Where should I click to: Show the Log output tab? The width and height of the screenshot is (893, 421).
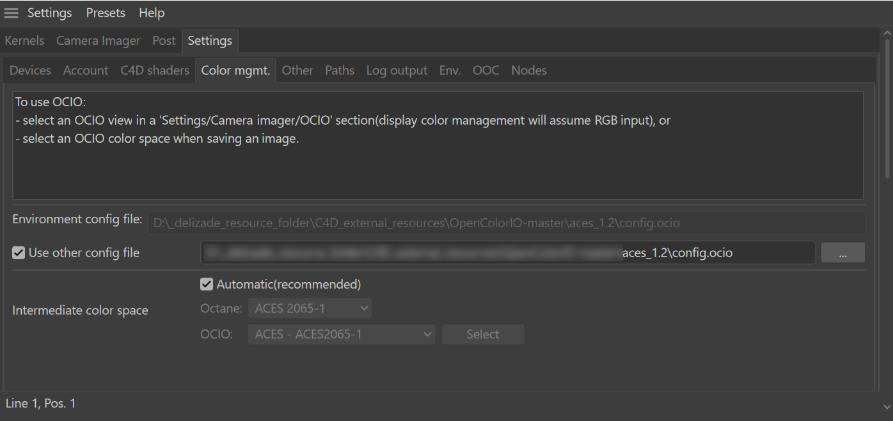(x=397, y=70)
